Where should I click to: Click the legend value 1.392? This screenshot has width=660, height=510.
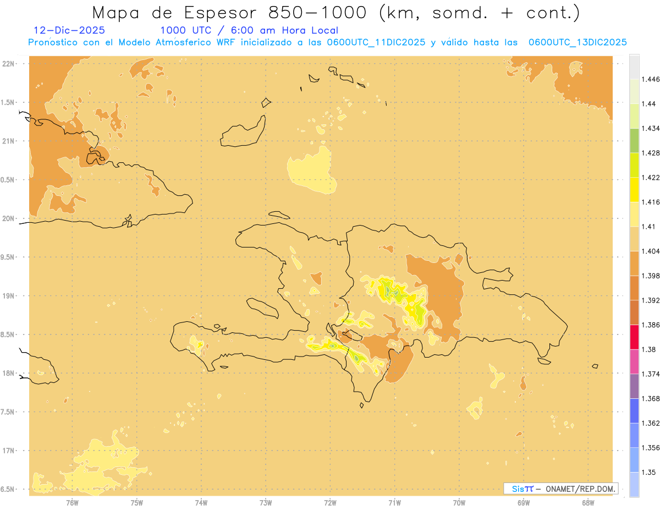coord(651,300)
